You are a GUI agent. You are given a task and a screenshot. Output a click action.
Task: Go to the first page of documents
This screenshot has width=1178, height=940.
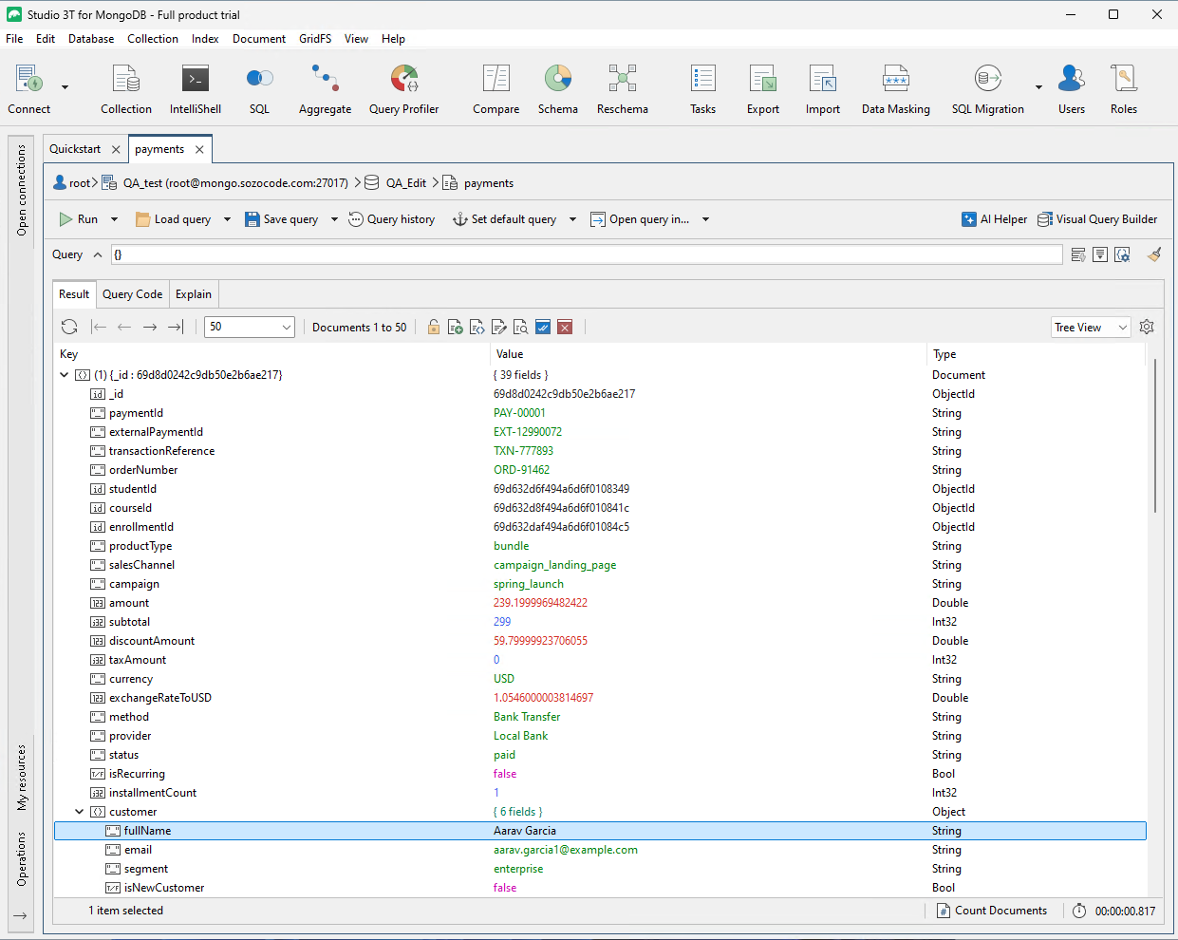point(99,327)
